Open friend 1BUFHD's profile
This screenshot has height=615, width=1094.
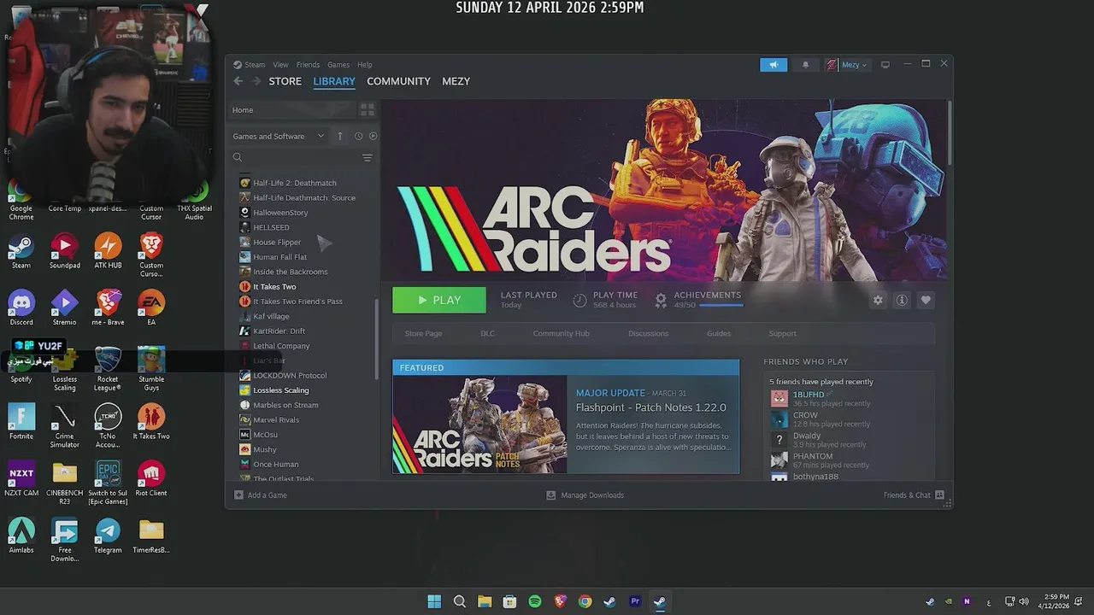pyautogui.click(x=809, y=395)
